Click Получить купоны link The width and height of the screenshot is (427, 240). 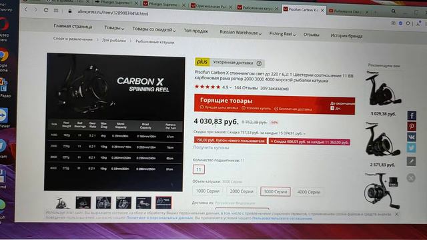(211, 147)
